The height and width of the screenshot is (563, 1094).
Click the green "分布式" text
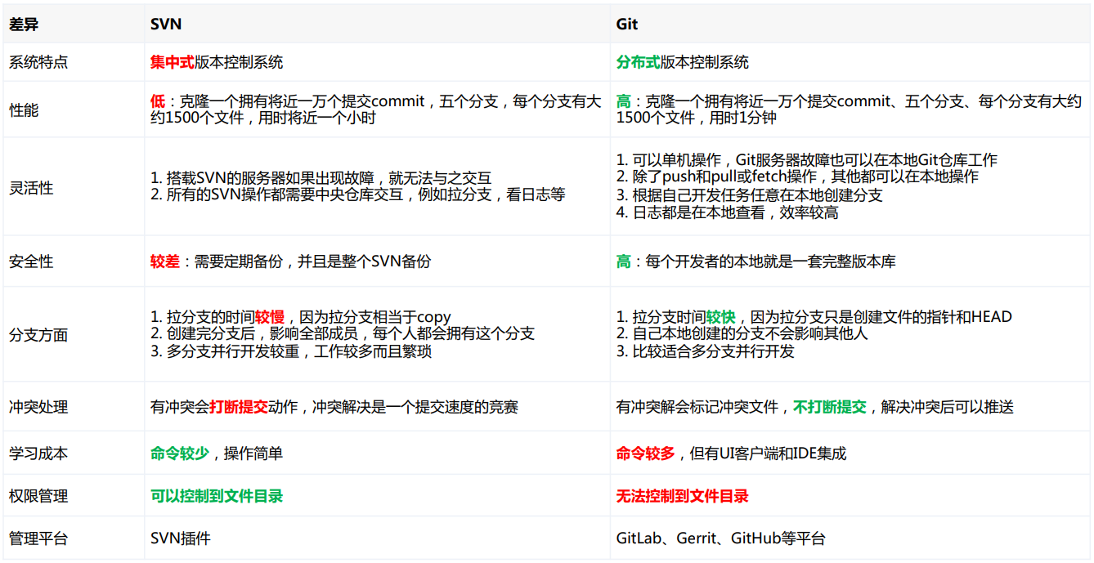click(x=638, y=62)
